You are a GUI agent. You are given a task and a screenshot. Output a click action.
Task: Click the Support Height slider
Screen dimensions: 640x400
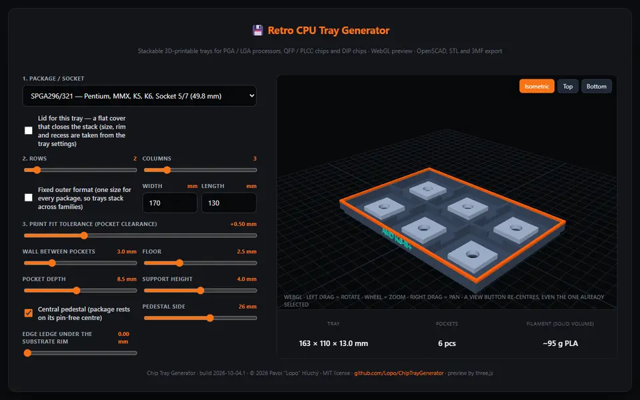coord(200,291)
